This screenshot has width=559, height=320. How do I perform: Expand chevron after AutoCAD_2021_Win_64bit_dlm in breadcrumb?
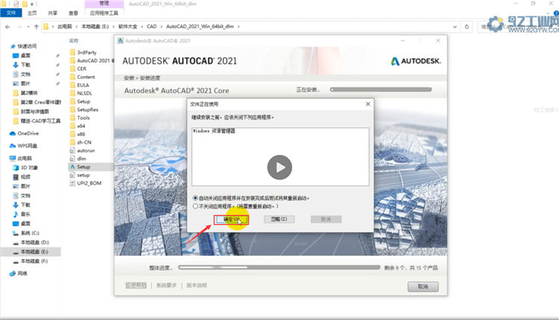239,26
